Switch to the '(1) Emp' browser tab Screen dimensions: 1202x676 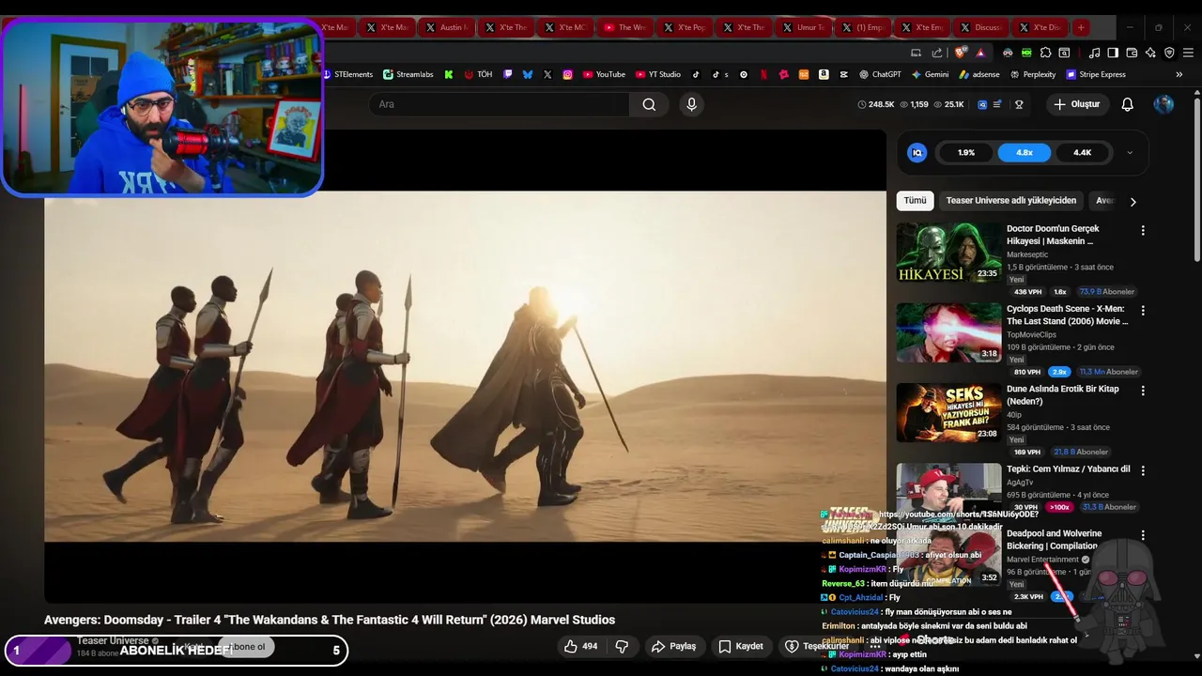point(862,27)
